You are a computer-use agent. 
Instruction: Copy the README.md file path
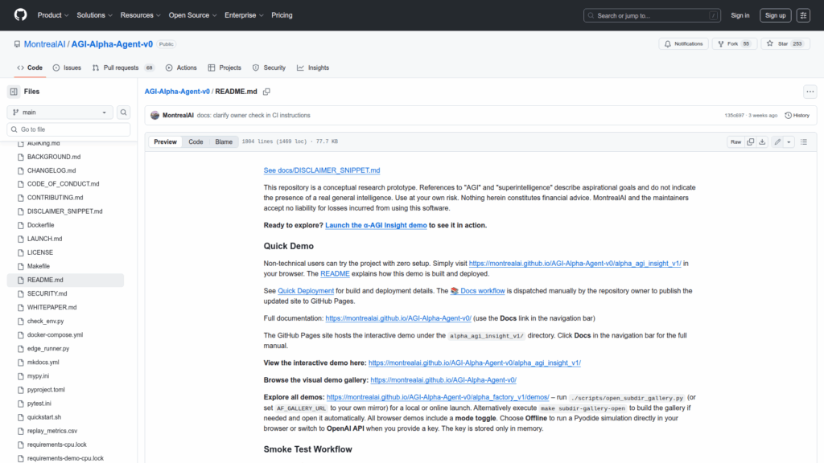point(266,92)
